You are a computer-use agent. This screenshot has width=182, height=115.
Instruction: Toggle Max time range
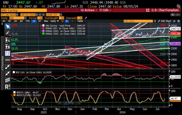tap(46, 21)
